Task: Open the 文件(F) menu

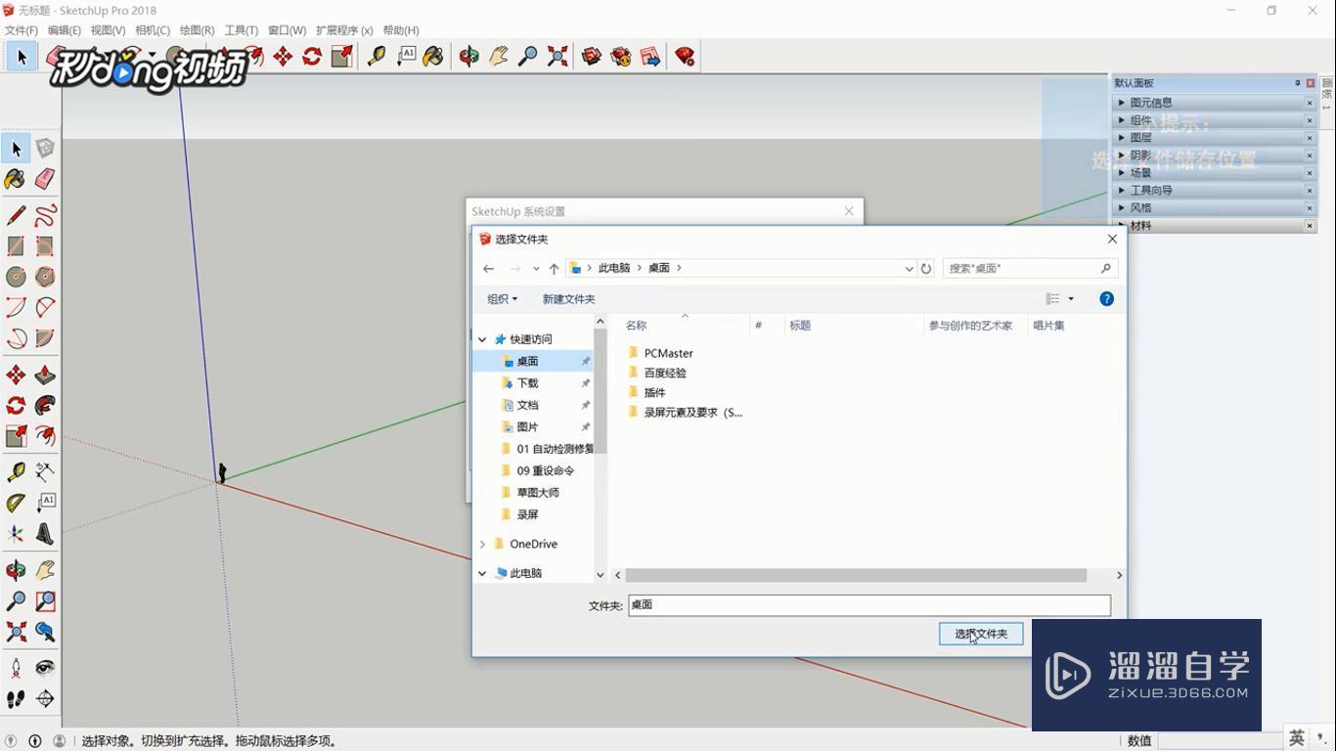Action: click(22, 30)
